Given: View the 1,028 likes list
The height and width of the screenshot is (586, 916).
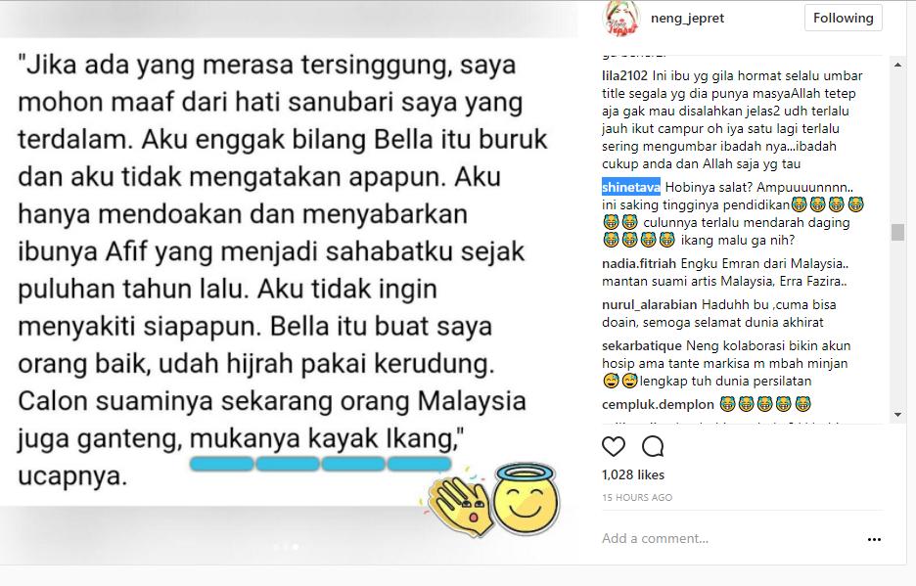Looking at the screenshot, I should (x=632, y=475).
